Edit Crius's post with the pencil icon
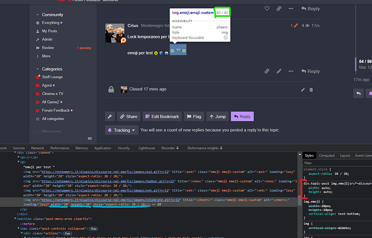 (279, 71)
